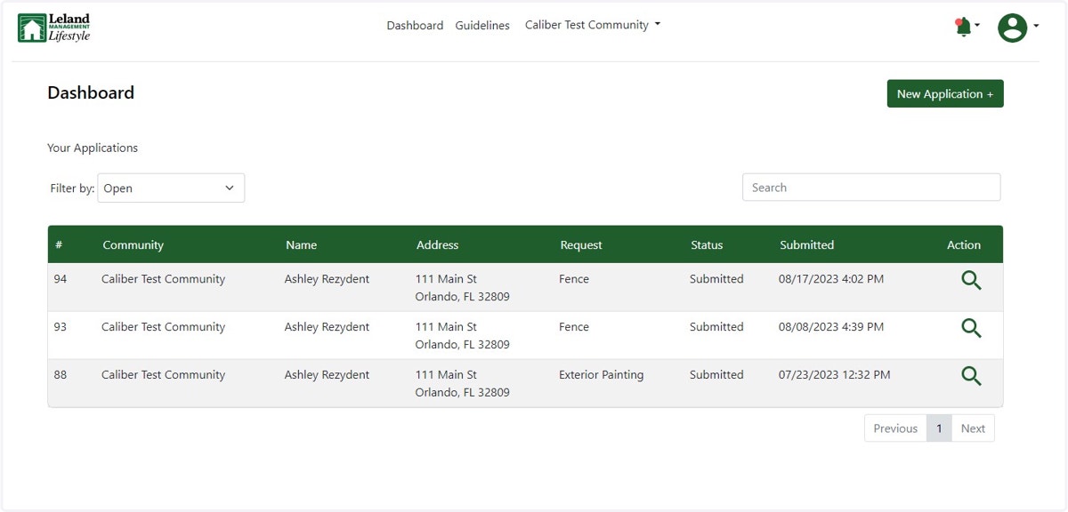
Task: Sort by the Status column header
Action: 707,245
